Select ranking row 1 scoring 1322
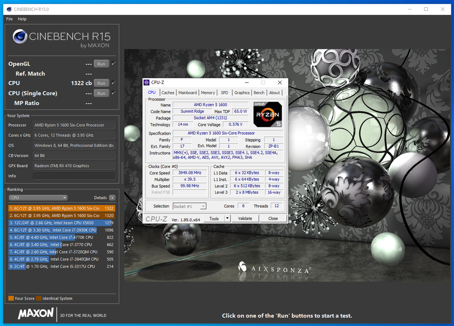The width and height of the screenshot is (454, 326). click(62, 208)
